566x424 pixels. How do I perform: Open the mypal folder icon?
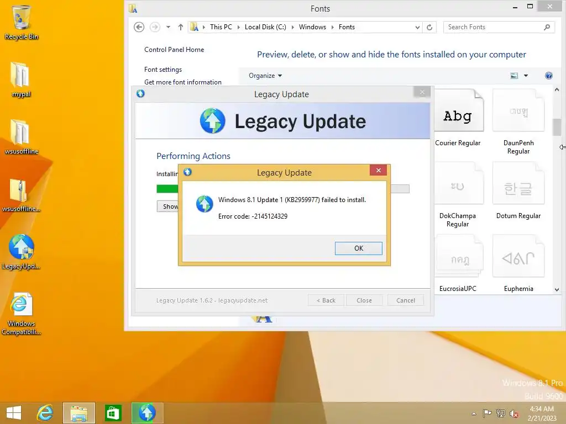(x=22, y=80)
